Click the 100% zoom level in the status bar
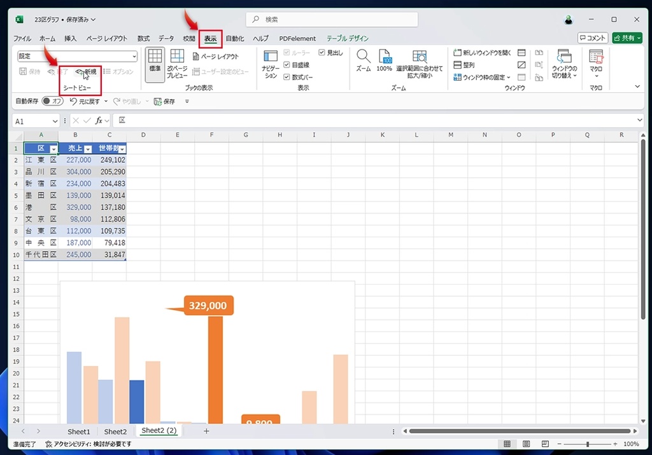This screenshot has height=455, width=652. pos(631,444)
